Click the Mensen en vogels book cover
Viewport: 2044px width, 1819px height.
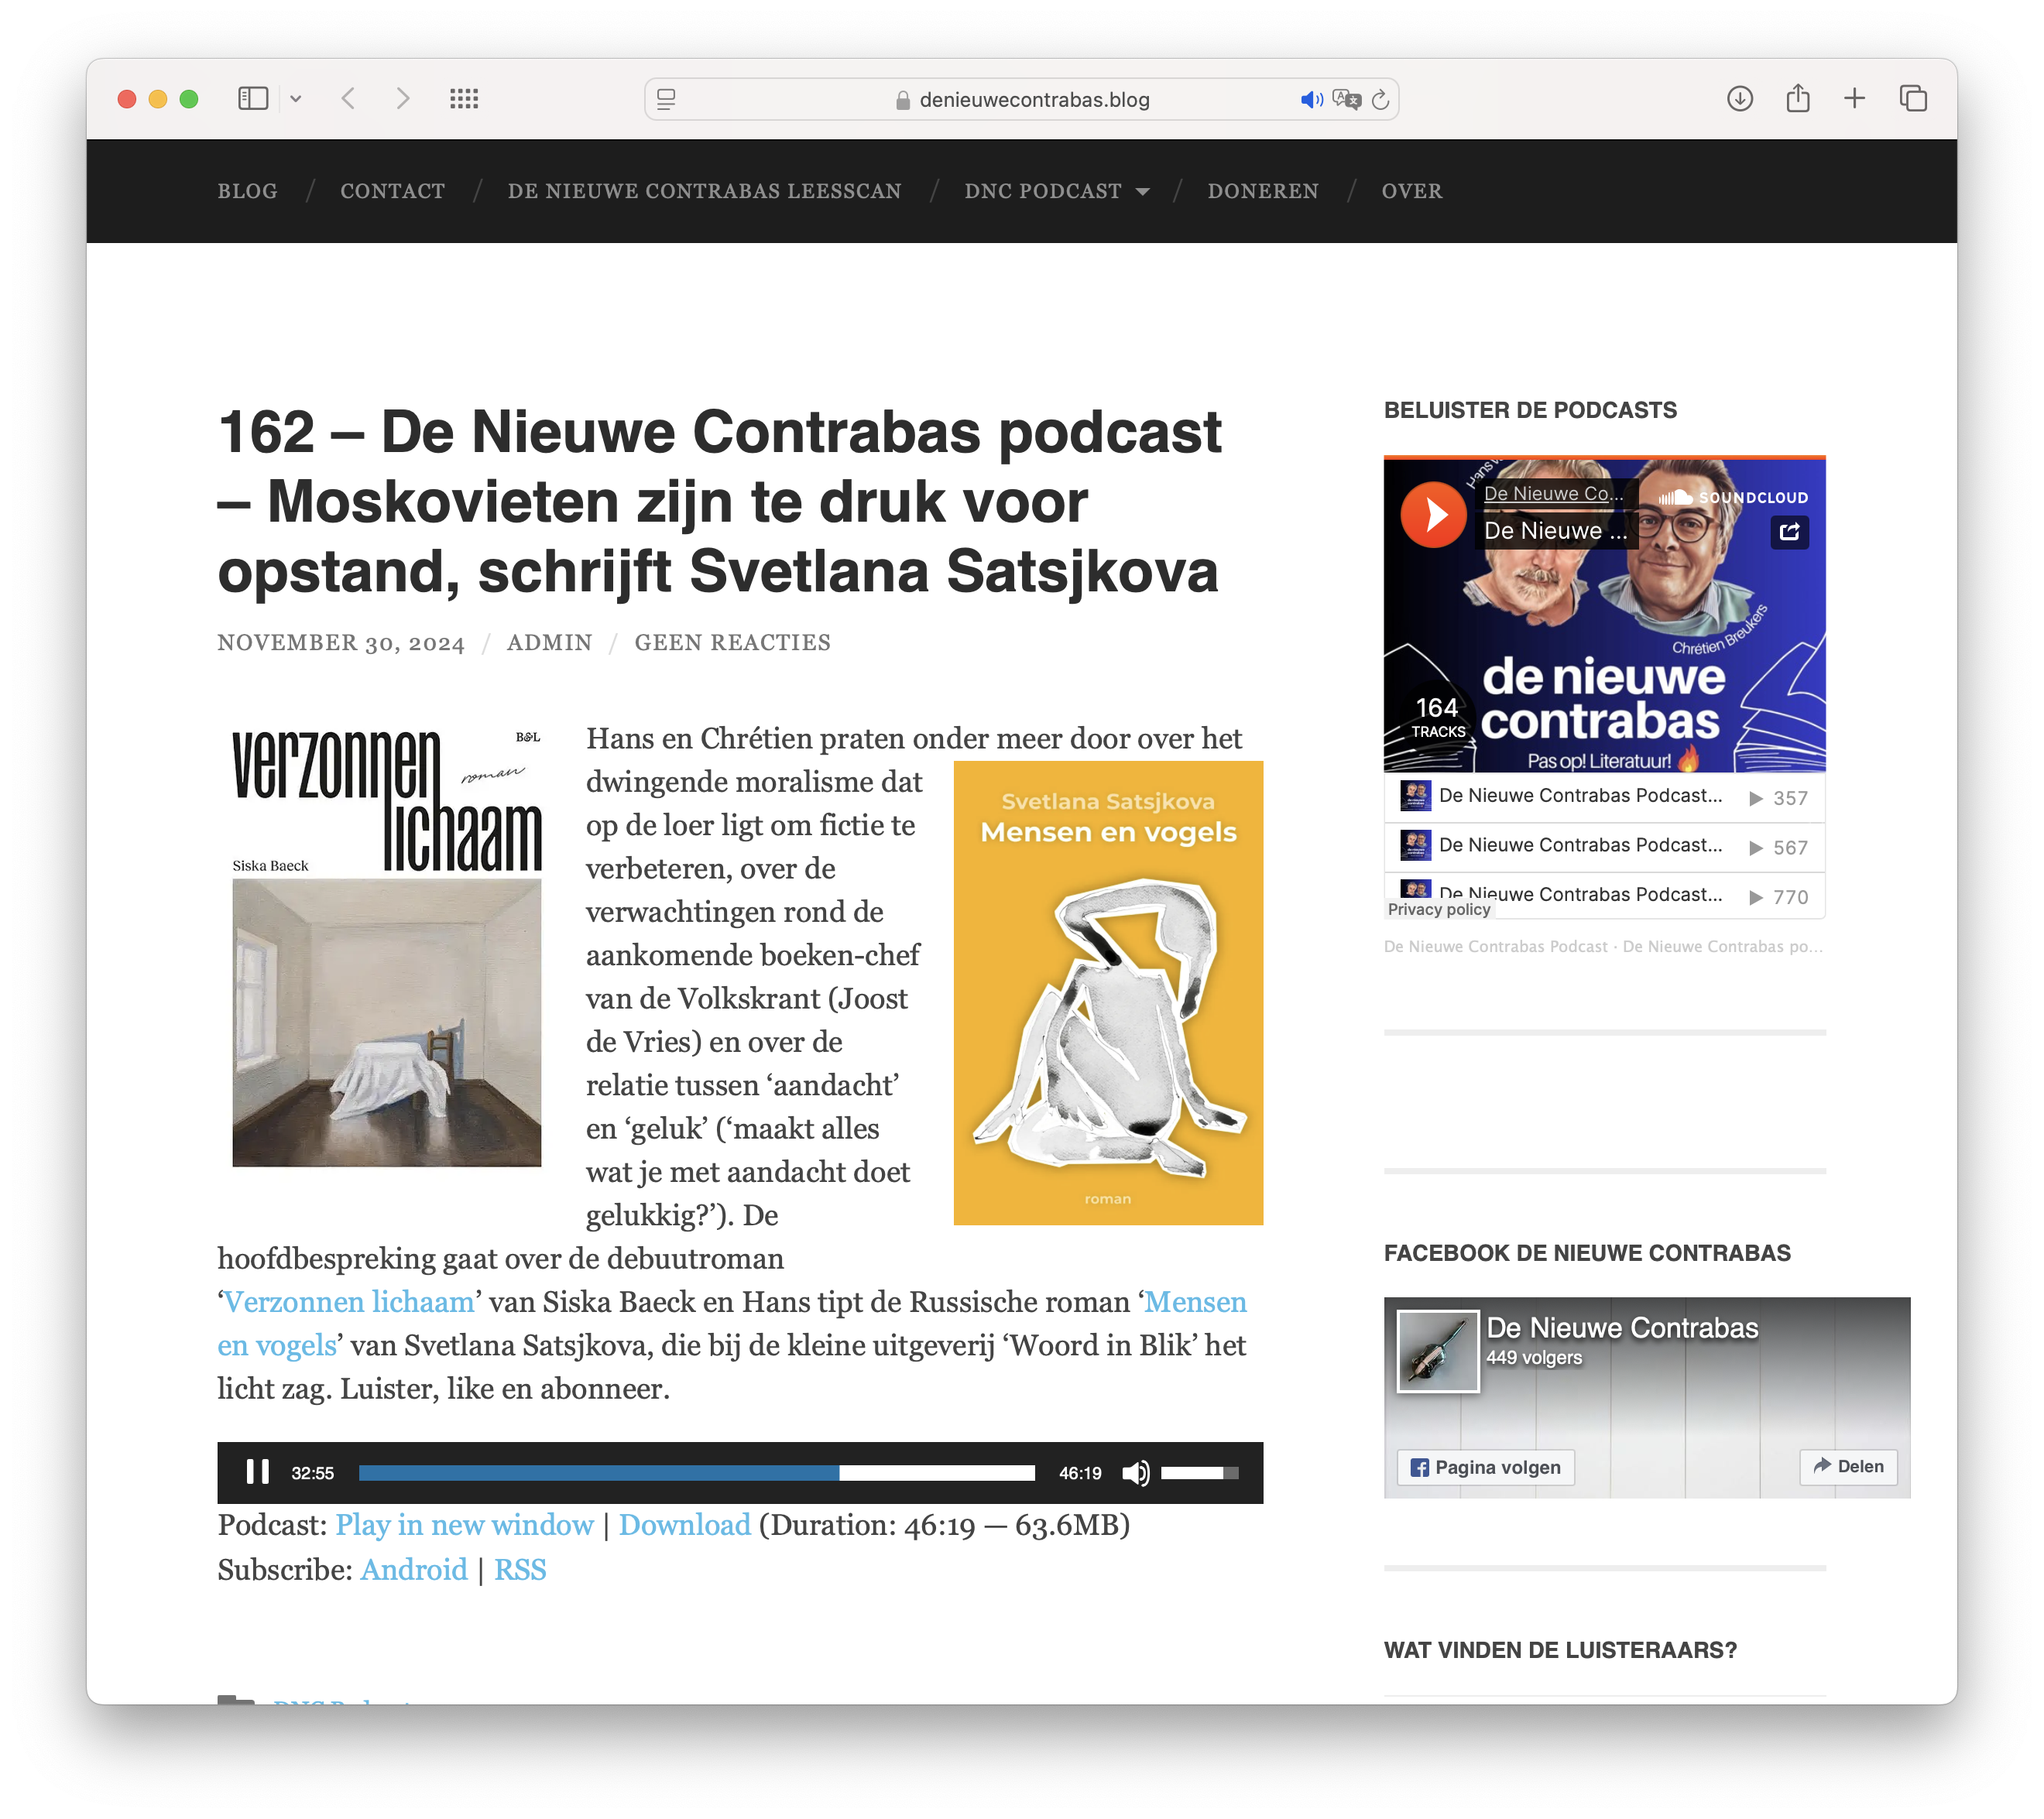pyautogui.click(x=1107, y=992)
